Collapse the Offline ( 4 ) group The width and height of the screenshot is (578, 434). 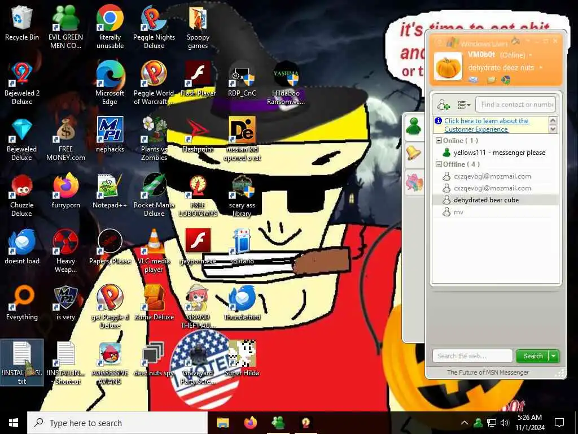click(439, 164)
